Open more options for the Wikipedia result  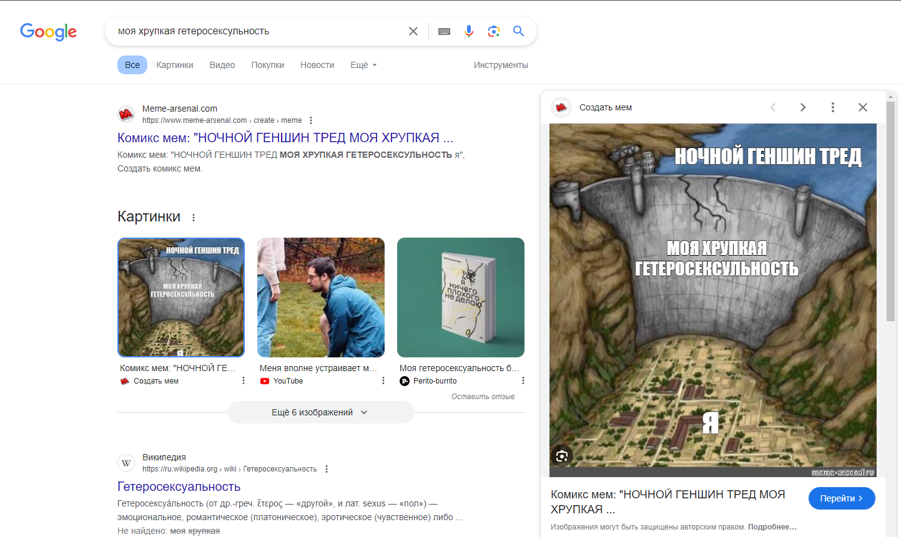[x=327, y=469]
